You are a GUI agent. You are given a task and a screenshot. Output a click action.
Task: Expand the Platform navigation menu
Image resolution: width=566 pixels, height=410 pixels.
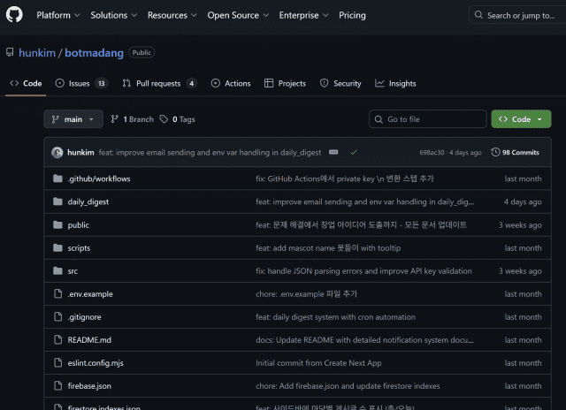(x=58, y=15)
